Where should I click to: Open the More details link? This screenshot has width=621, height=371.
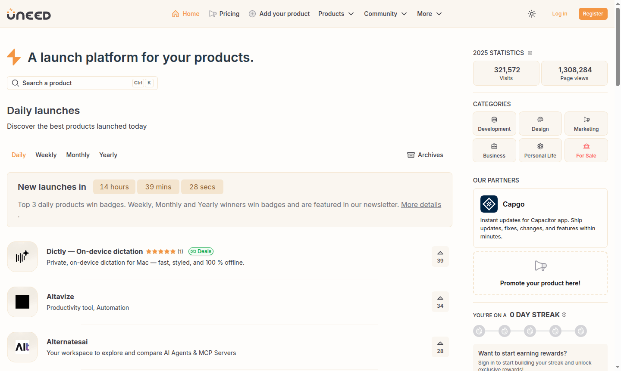tap(421, 204)
